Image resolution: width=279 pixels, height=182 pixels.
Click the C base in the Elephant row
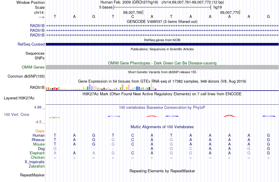132,153
